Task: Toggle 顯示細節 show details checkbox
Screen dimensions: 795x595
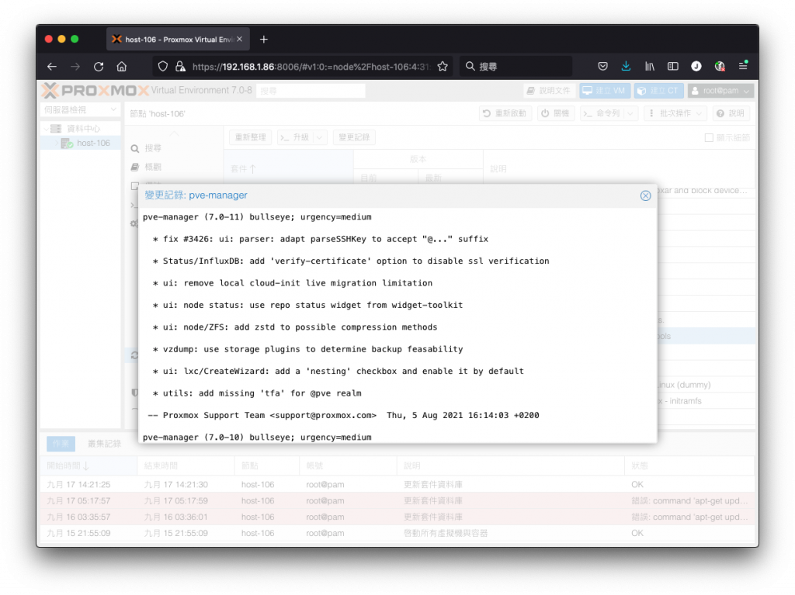Action: point(710,138)
